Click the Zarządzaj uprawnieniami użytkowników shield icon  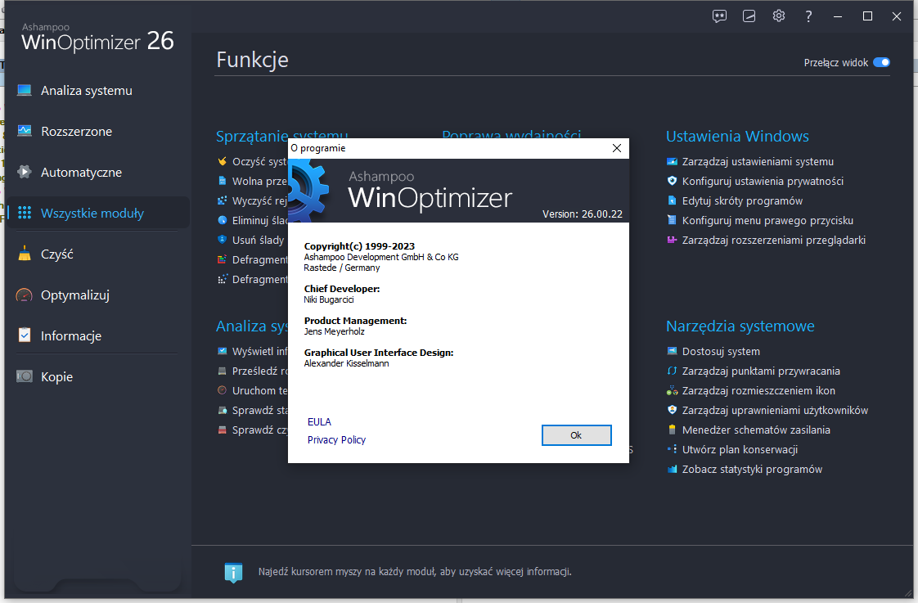point(672,410)
